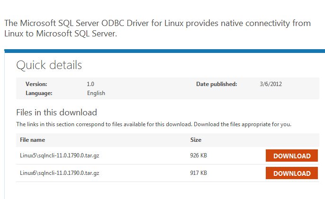Click the File name column header

(32, 140)
